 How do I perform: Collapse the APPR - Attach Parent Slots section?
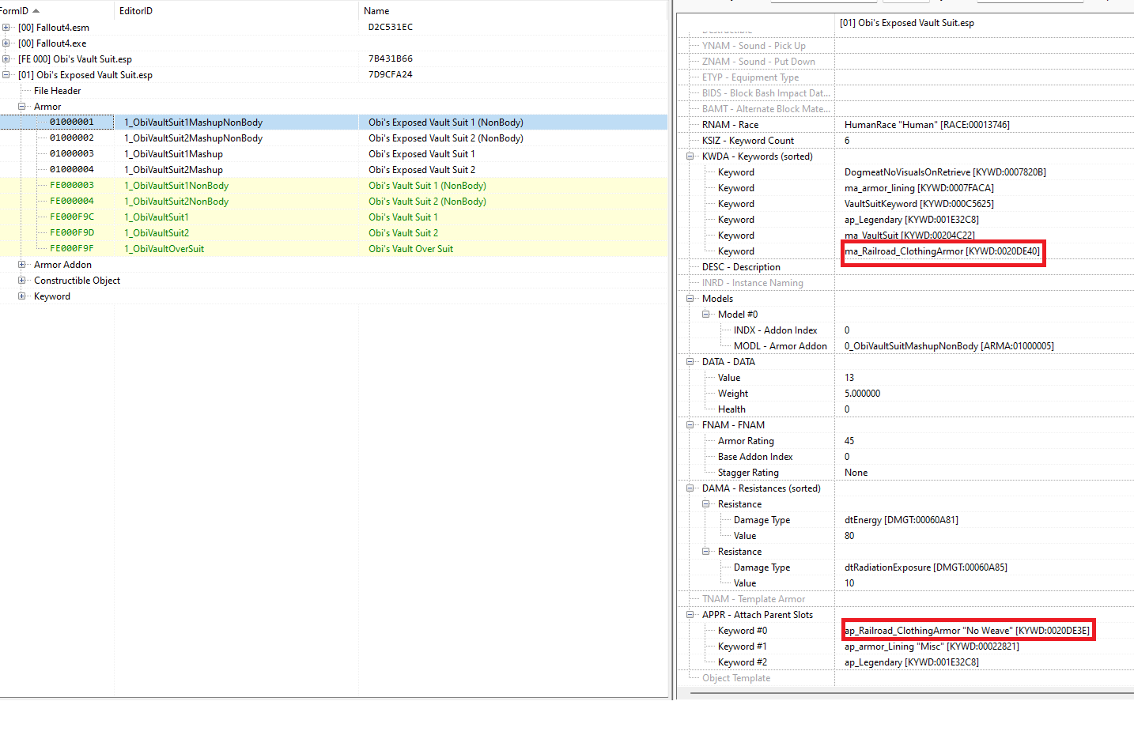coord(690,615)
